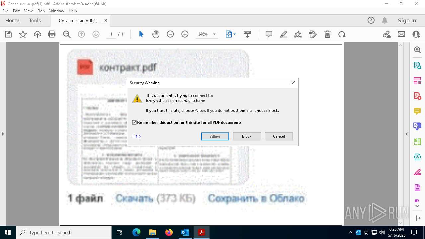Upload the file to cloud storage
425x239 pixels.
tap(38, 34)
